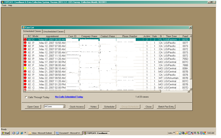Enable the Calls Through Today checkbox
This screenshot has height=138, width=221.
pos(27,97)
